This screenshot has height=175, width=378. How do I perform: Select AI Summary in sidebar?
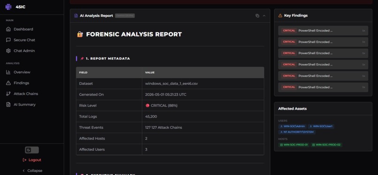pos(21,105)
